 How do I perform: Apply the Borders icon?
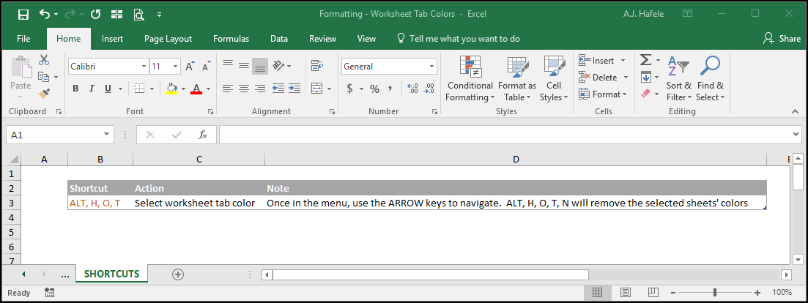tap(140, 89)
